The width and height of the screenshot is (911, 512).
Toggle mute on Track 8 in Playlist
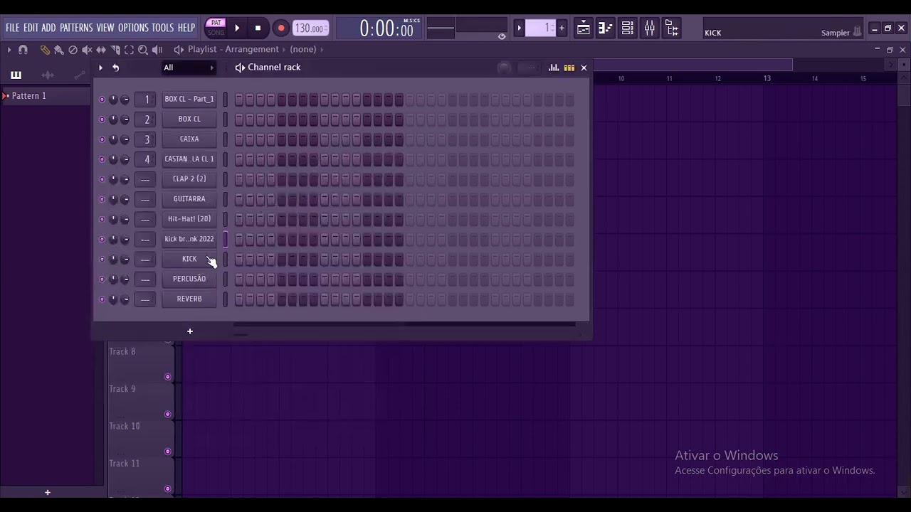click(168, 377)
